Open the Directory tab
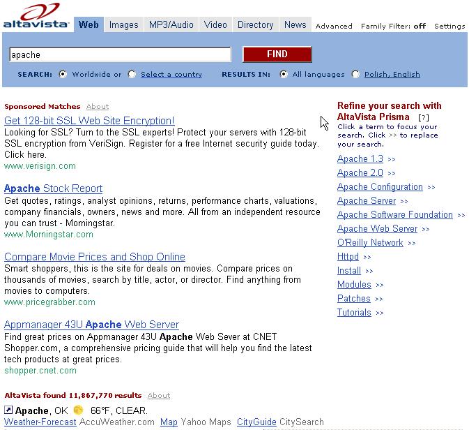 pyautogui.click(x=256, y=24)
